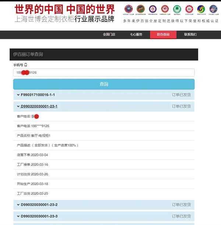Click the 客户电话:186****9126 row
Screen dimensions: 221x225
(x=104, y=126)
